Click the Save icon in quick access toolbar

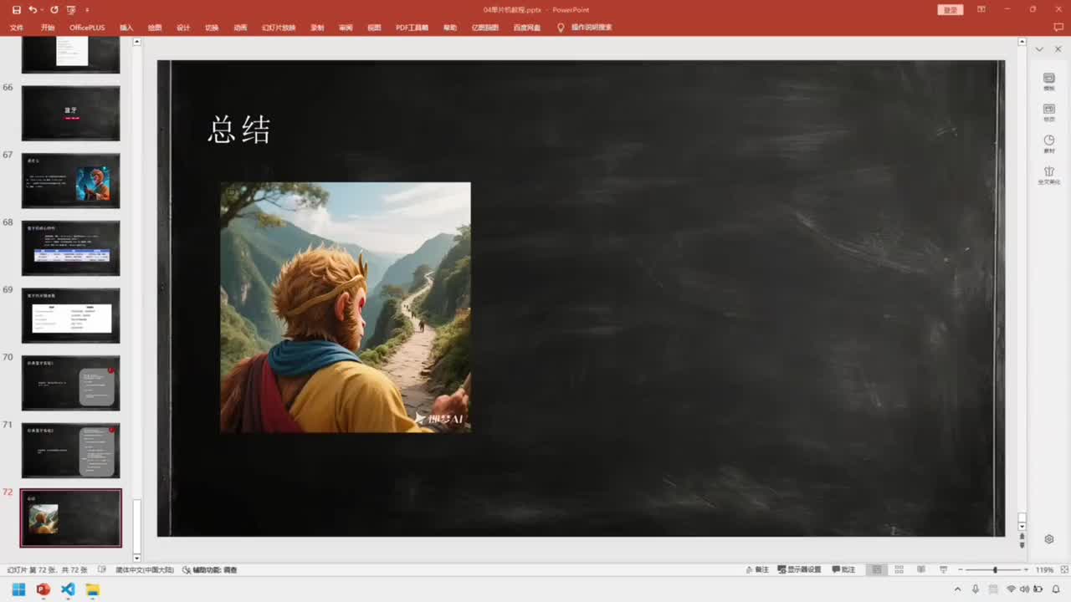click(16, 9)
